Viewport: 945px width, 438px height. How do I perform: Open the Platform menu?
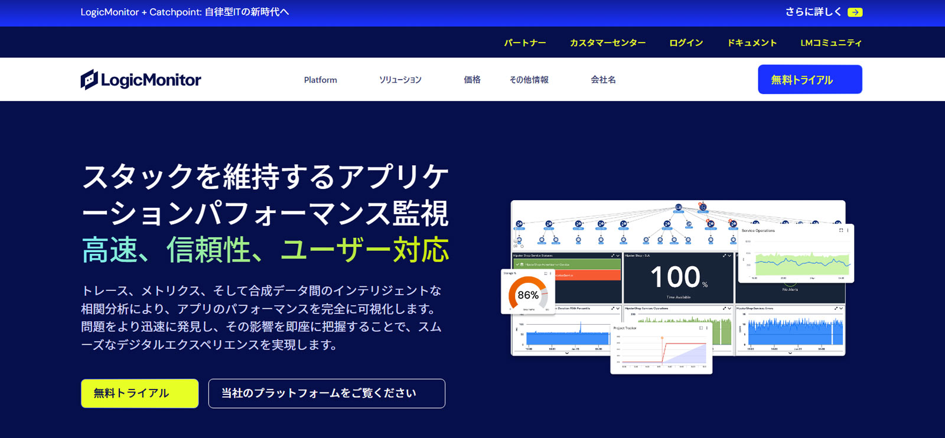(321, 80)
